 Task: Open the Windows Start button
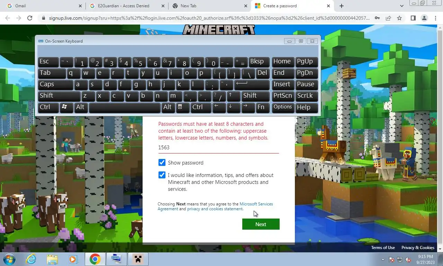[9, 259]
